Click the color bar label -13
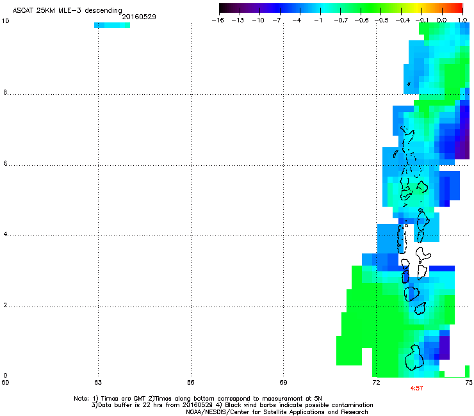 click(238, 20)
